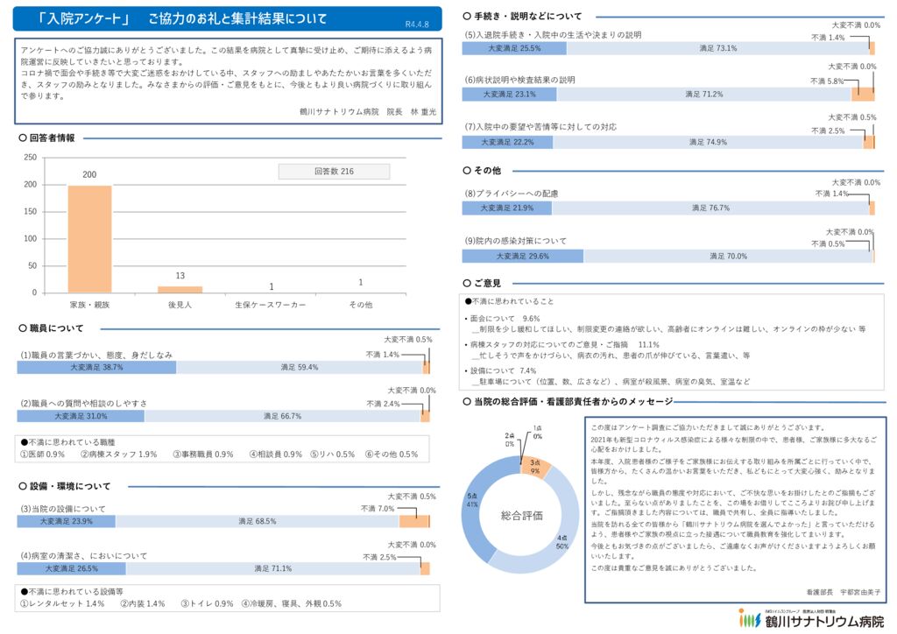Image resolution: width=897 pixels, height=634 pixels.
Task: Select ④相談員 0.9% entry
Action: [x=276, y=454]
